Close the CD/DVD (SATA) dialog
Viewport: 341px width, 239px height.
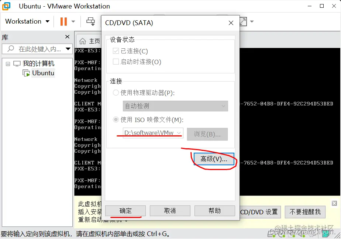[x=231, y=23]
